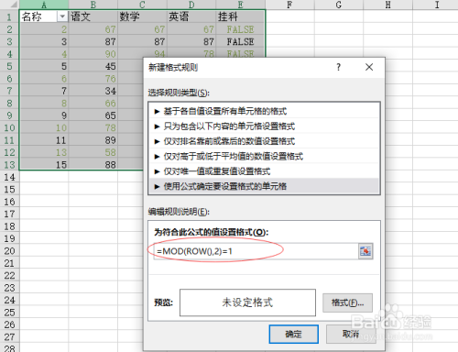This screenshot has height=352, width=458.
Task: Click cell B7 containing 34
Action: tap(93, 91)
